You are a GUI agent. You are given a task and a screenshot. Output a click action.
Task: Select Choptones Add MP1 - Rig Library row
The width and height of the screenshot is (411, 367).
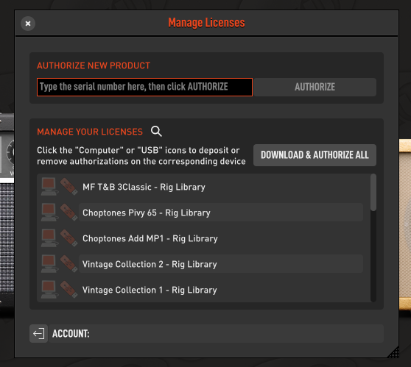click(x=221, y=238)
